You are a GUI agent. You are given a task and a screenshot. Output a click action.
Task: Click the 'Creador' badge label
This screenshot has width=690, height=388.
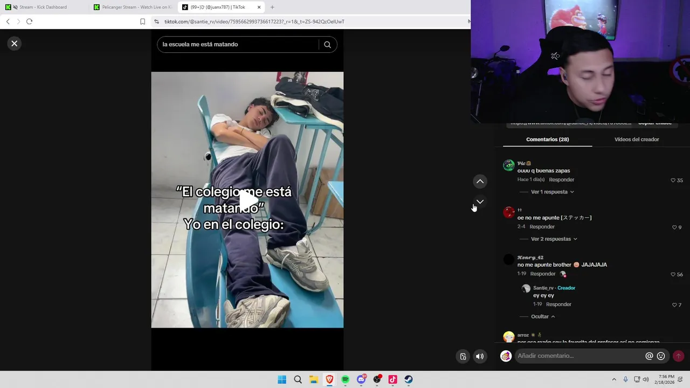[x=566, y=288]
